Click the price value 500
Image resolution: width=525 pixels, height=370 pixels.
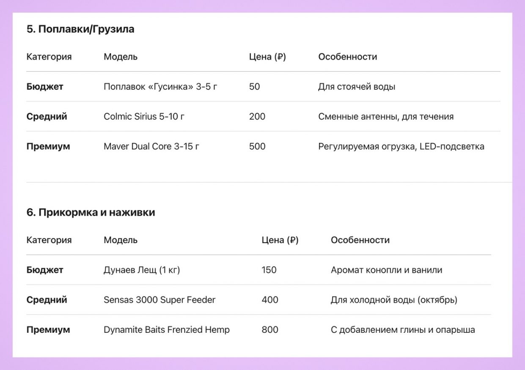click(x=257, y=147)
